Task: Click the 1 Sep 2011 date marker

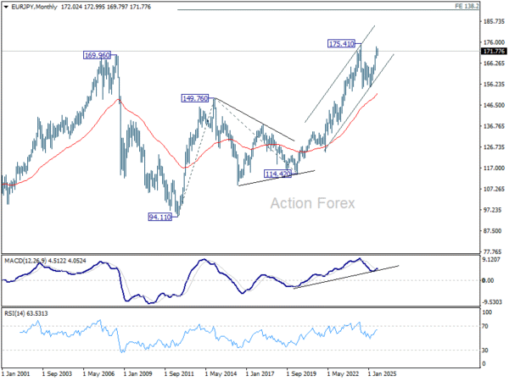Action: (179, 374)
